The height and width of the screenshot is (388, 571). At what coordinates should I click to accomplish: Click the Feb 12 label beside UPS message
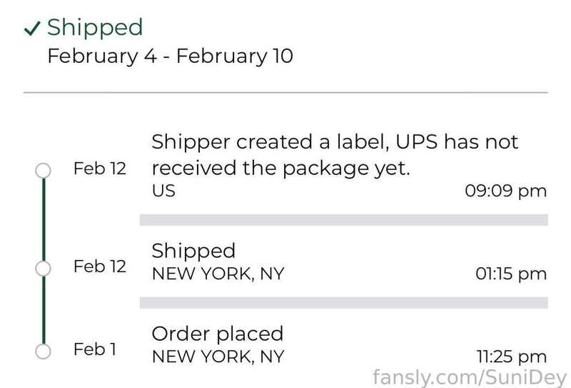click(100, 169)
